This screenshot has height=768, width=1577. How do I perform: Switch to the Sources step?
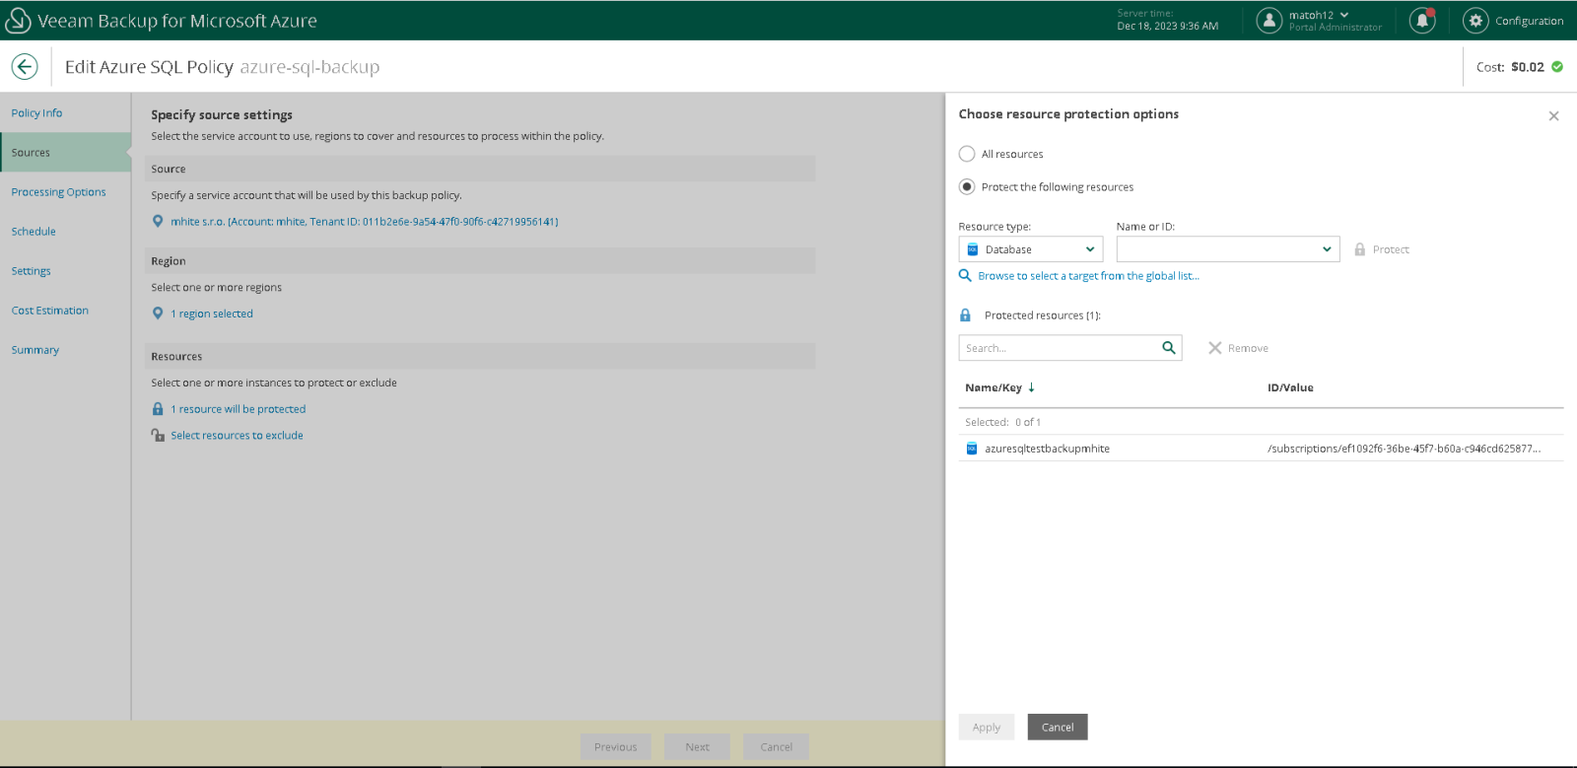coord(65,153)
